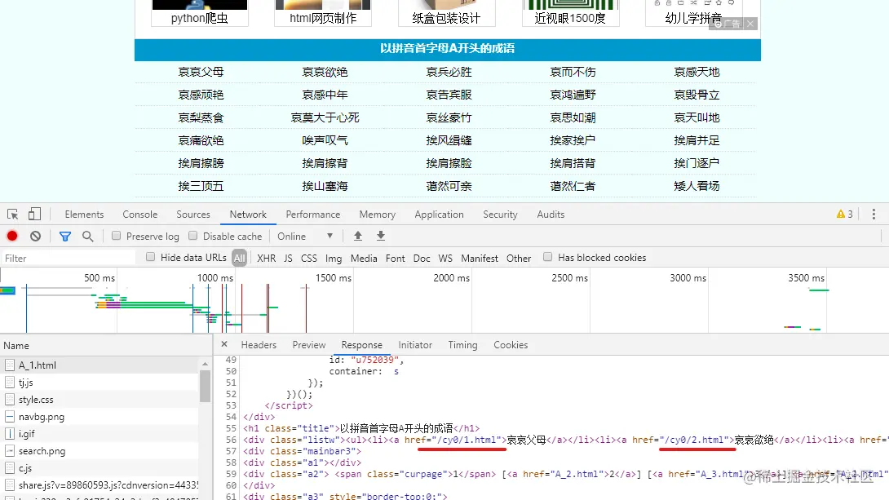Filter requests by Media type
Image resolution: width=889 pixels, height=500 pixels.
tap(364, 258)
